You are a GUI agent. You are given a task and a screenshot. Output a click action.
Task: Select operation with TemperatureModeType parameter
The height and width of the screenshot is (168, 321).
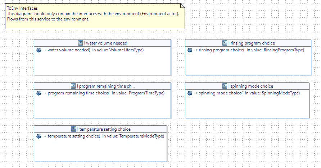pyautogui.click(x=104, y=136)
